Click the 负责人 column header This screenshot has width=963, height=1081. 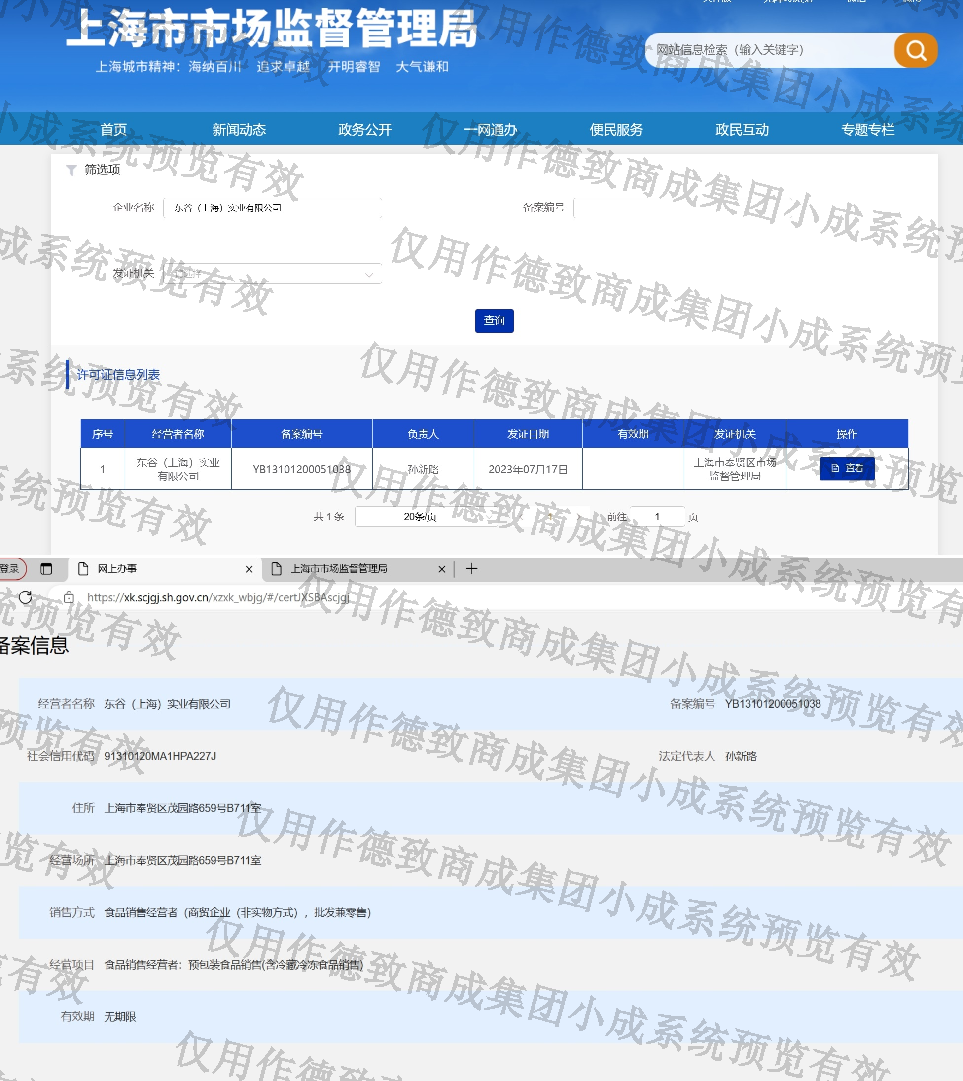[423, 434]
